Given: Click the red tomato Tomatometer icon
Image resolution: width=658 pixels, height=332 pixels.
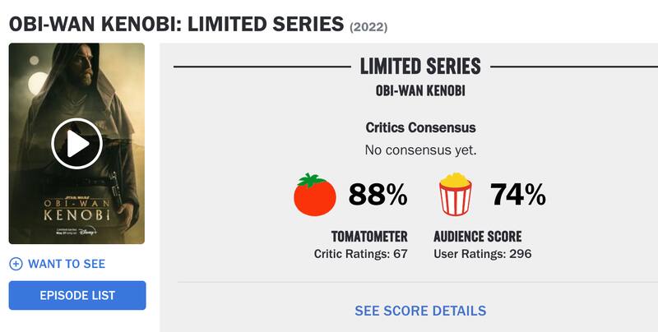Looking at the screenshot, I should (x=314, y=195).
